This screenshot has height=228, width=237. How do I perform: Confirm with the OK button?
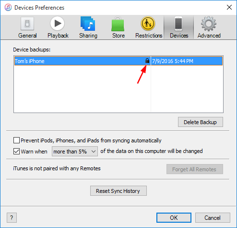click(x=174, y=218)
